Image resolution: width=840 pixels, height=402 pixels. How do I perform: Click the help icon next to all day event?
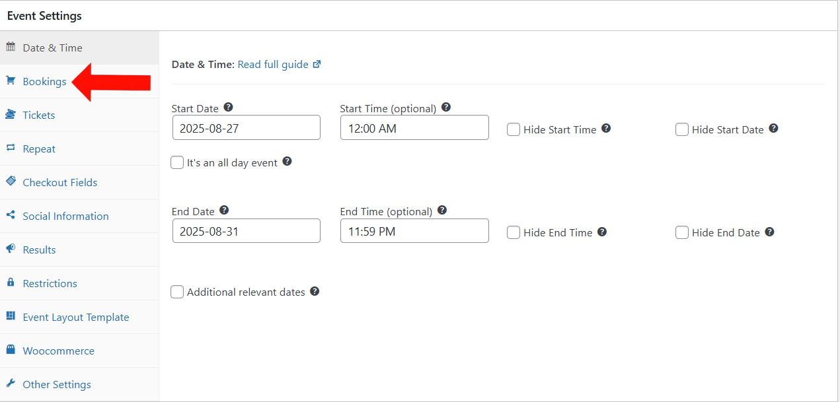(x=287, y=162)
